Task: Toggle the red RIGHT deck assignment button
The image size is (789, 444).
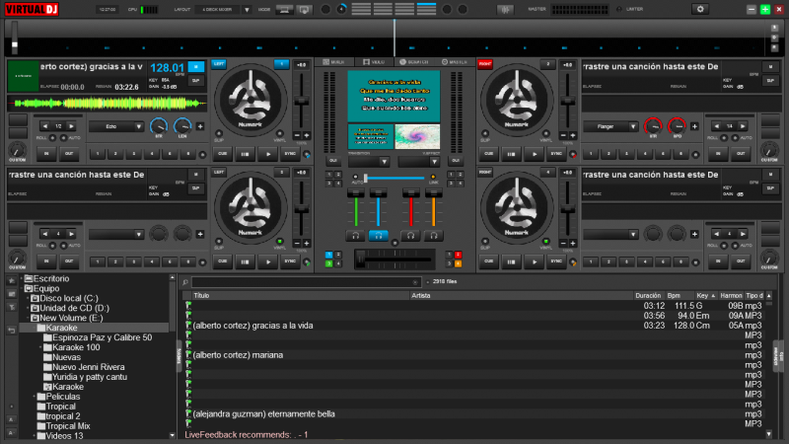Action: coord(485,63)
